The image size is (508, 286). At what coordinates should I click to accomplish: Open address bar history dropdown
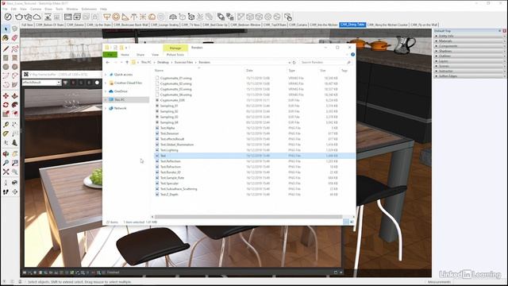point(289,62)
